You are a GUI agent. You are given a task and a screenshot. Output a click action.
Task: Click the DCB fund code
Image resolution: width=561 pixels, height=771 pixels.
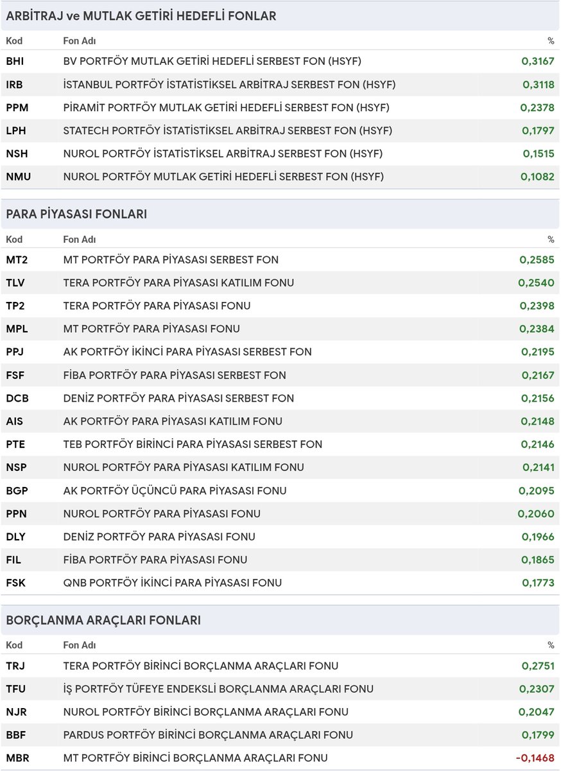17,399
